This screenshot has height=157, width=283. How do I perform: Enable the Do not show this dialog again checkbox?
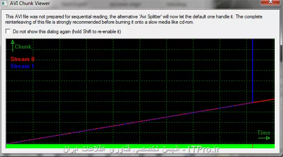pos(8,31)
